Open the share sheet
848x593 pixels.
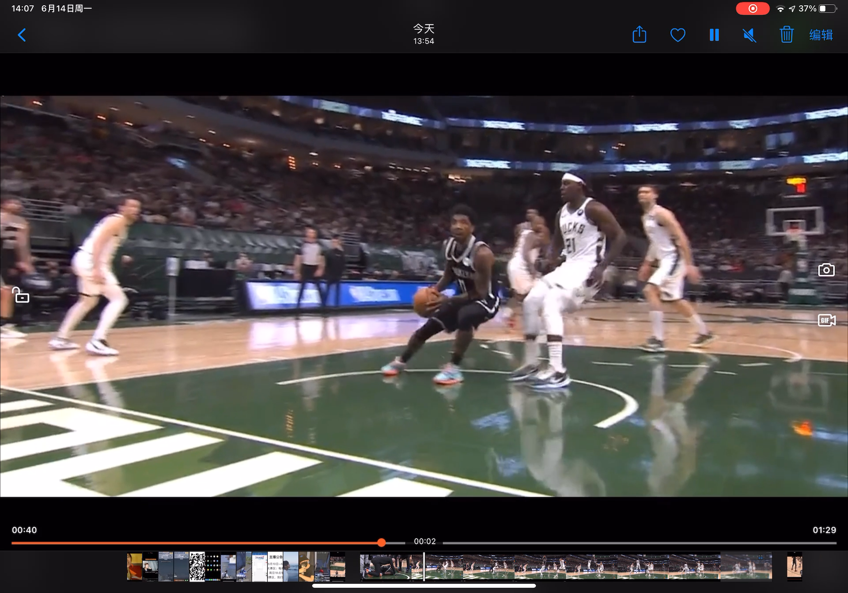639,34
